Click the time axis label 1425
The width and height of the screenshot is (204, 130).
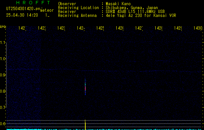pyautogui.click(x=100, y=28)
